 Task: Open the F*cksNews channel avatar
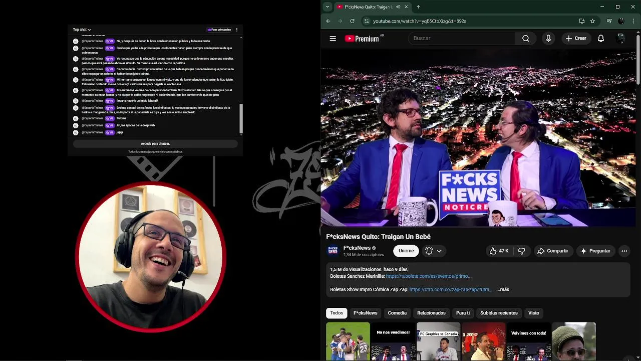pyautogui.click(x=333, y=251)
